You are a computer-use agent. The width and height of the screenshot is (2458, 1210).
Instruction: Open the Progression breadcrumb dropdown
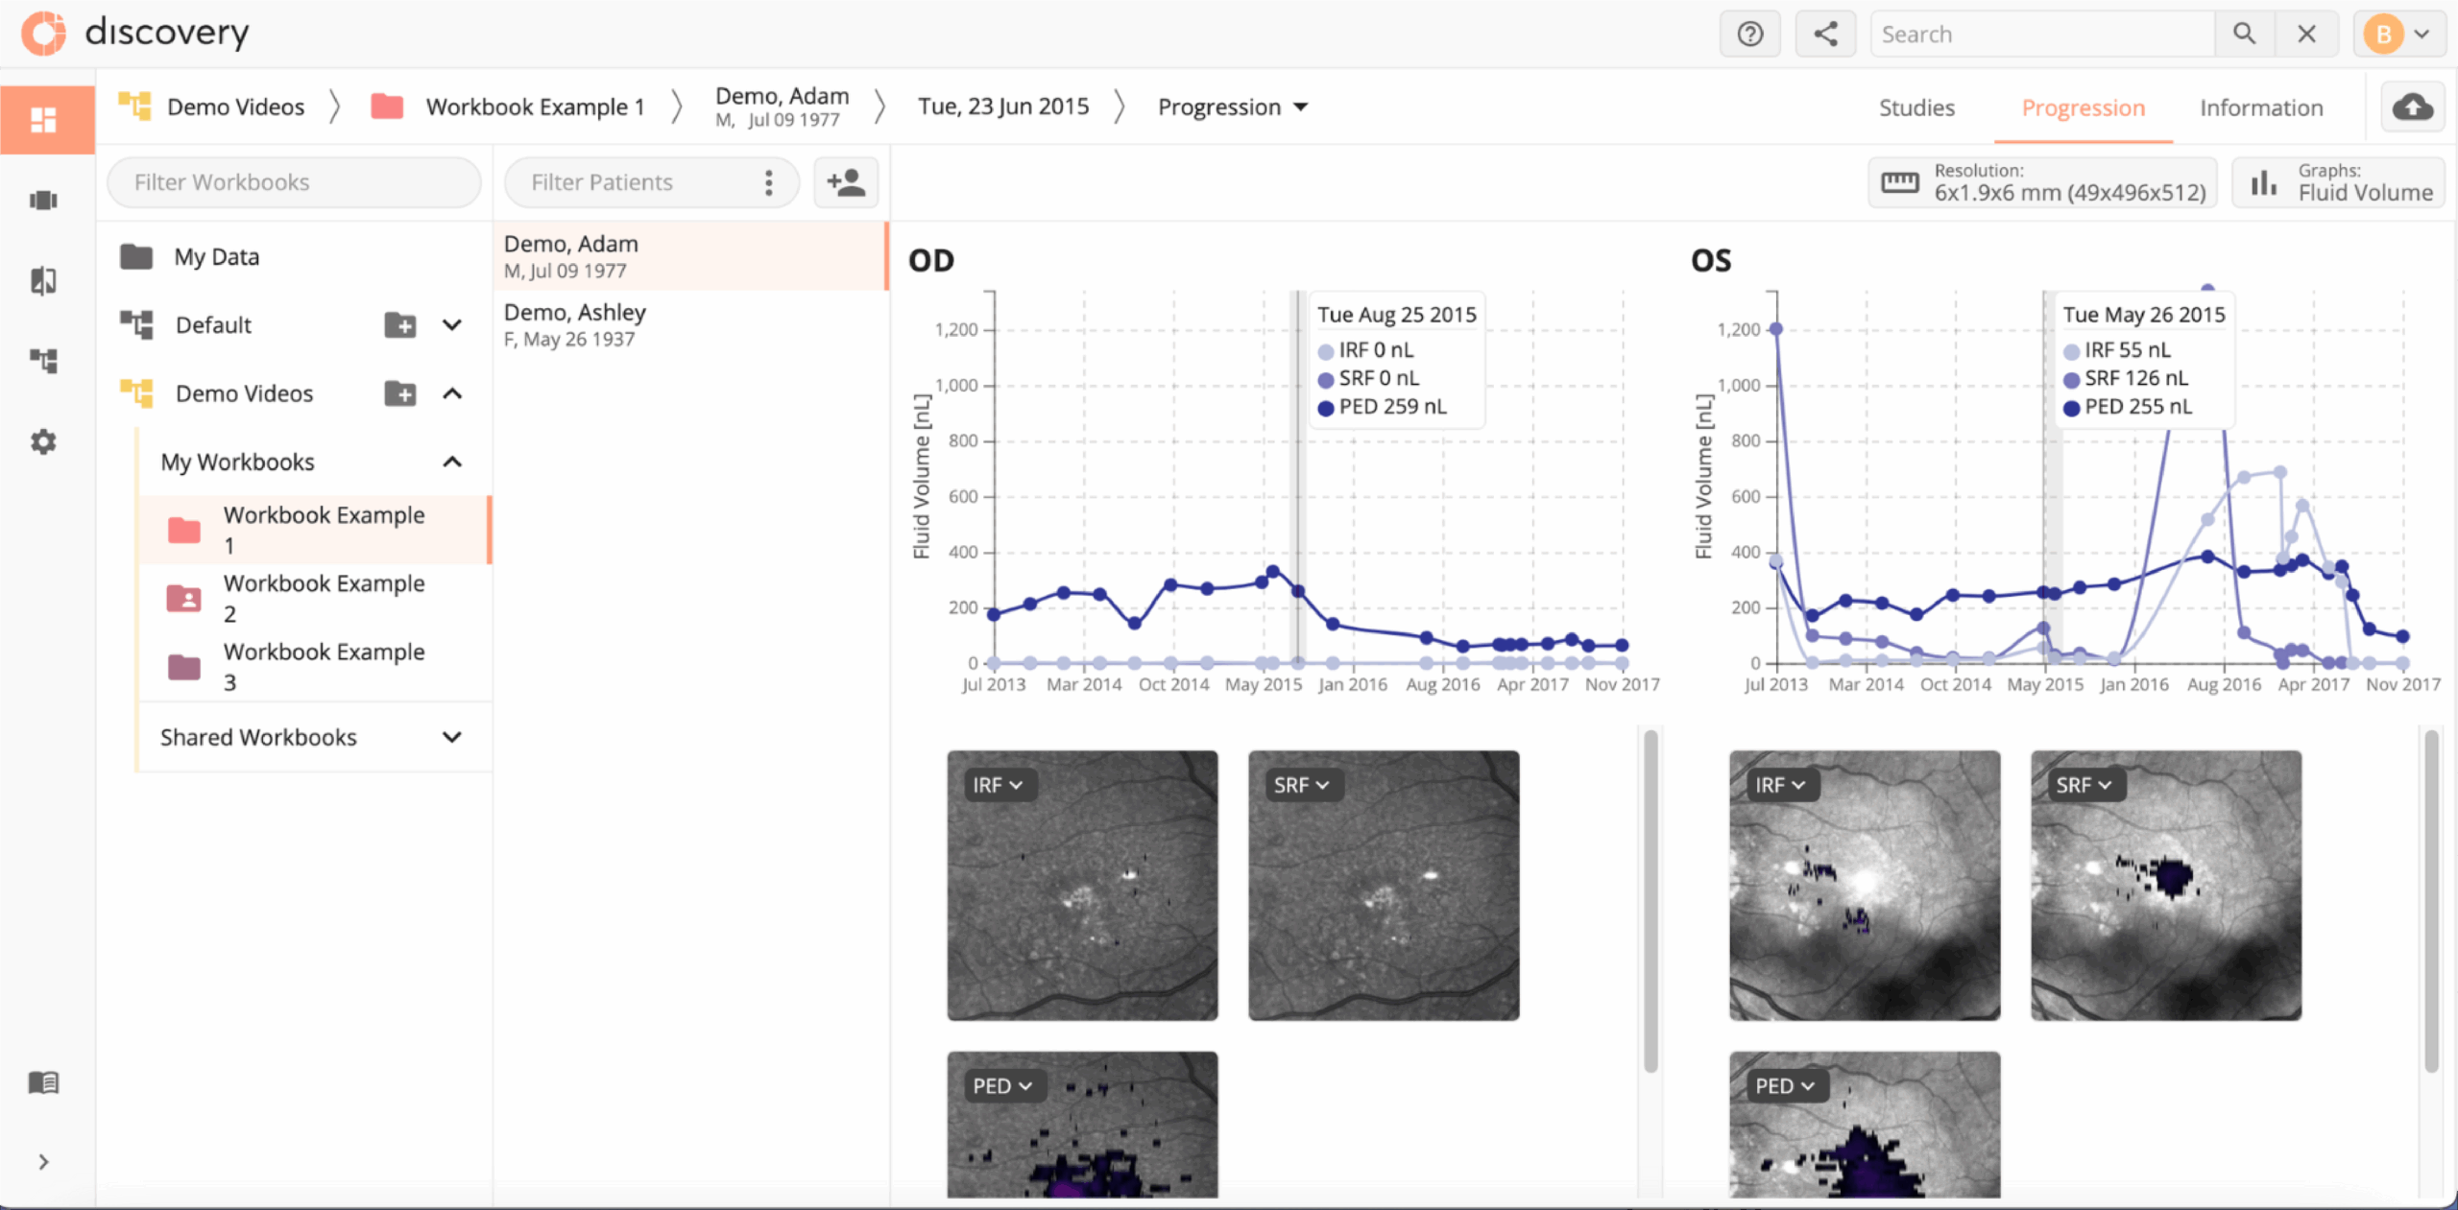coord(1233,107)
